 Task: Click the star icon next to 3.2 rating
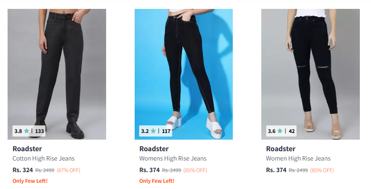point(153,131)
